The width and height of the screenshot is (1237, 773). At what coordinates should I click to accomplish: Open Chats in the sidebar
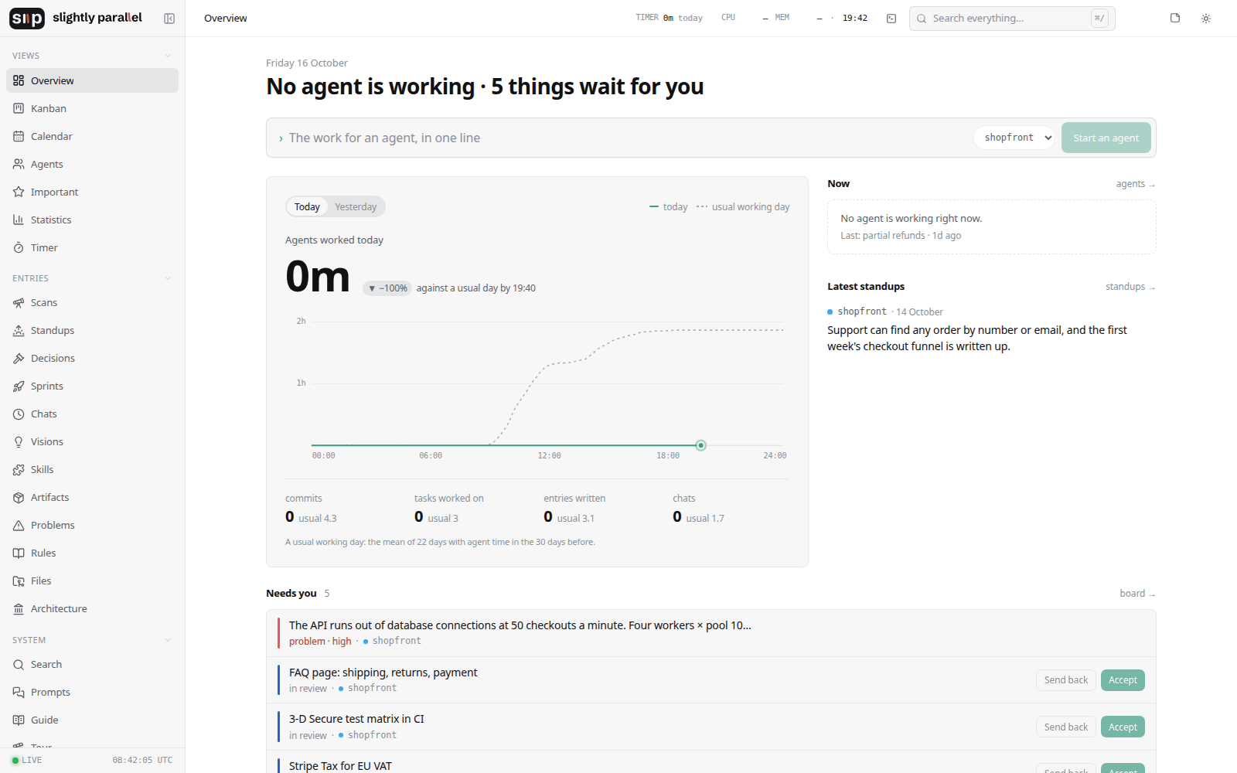point(92,414)
